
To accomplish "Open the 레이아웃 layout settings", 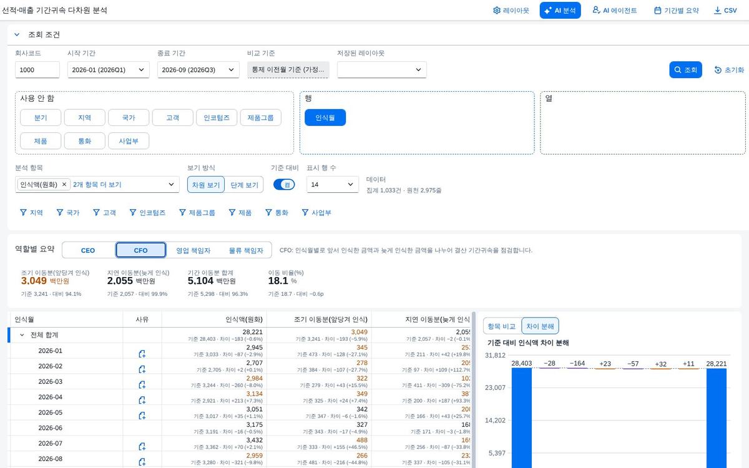I will (511, 11).
